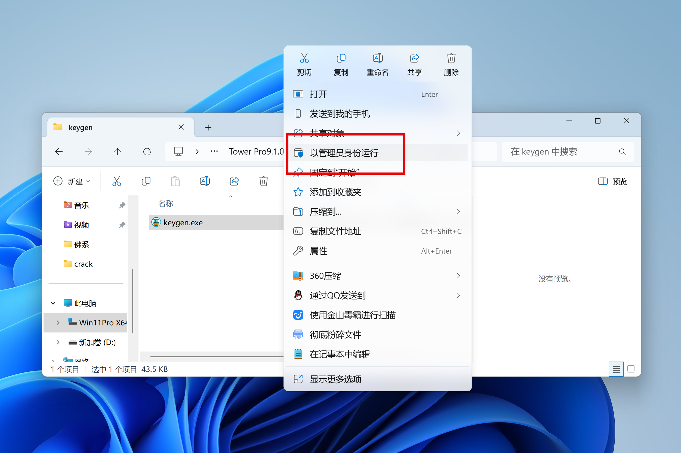Select 以管理员身份运行 menu entry
Screen dimensions: 681x453
click(x=344, y=153)
